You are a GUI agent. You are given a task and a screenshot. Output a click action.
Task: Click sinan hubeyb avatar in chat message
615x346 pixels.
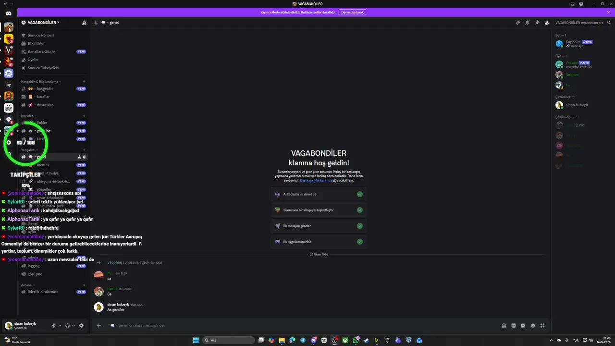(98, 307)
